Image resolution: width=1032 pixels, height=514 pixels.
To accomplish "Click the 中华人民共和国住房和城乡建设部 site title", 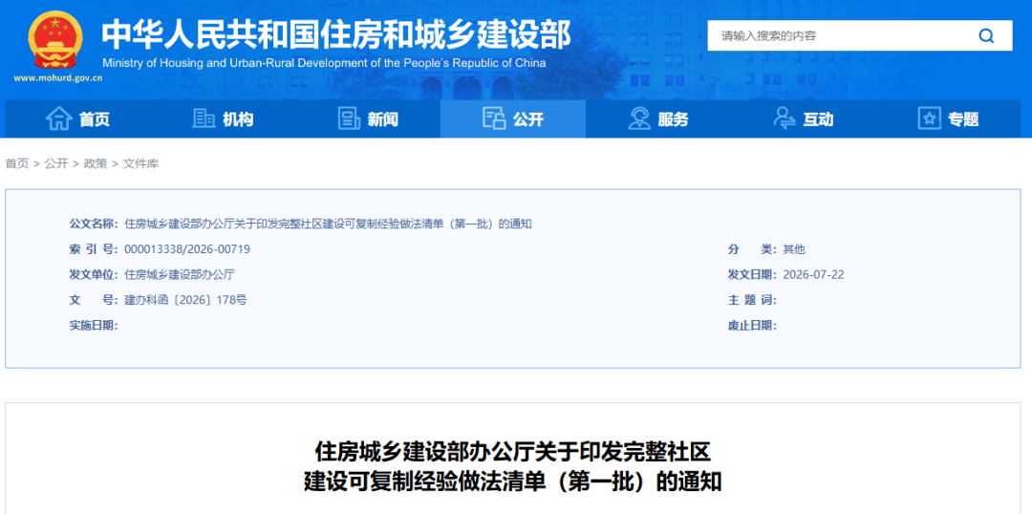I will (336, 32).
